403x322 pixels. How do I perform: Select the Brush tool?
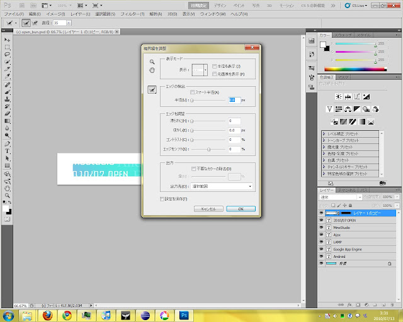tap(7, 92)
